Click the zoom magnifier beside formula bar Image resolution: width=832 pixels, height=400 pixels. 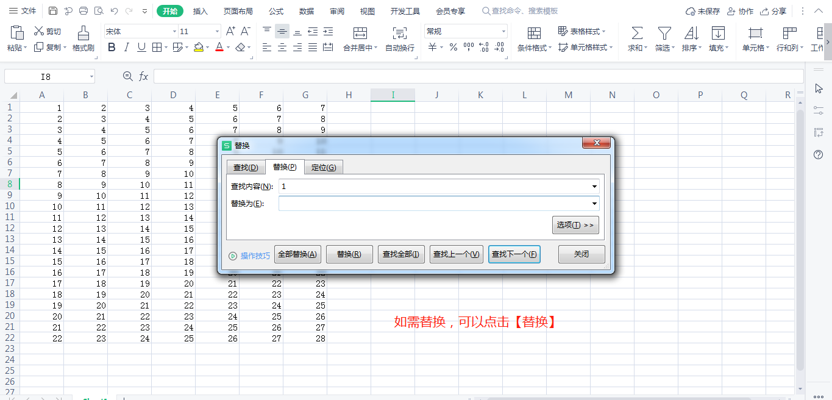[127, 76]
